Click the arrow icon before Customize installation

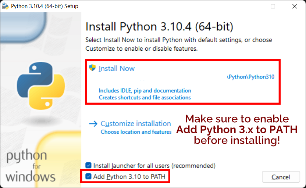click(x=93, y=124)
